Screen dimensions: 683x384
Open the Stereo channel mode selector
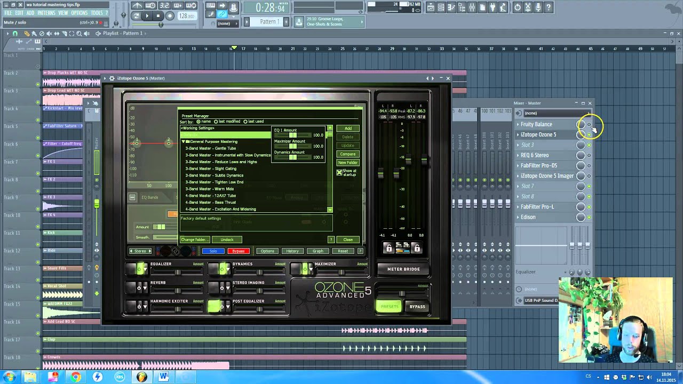[x=140, y=251]
